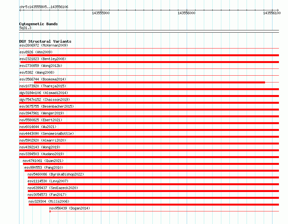Click the red bar under nsv4741061 (Quan2021)
This screenshot has width=288, height=224.
point(151,164)
